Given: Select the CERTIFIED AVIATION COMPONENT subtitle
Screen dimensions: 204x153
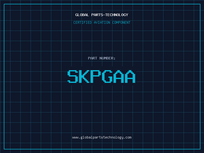Looking at the screenshot, I should (x=102, y=22).
